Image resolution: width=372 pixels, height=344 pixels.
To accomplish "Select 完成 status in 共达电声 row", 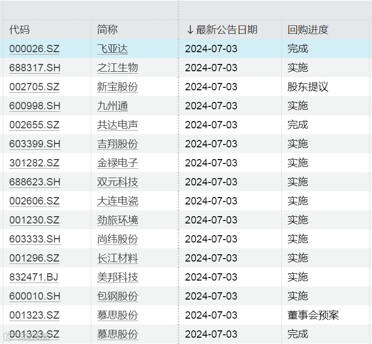I will (298, 125).
